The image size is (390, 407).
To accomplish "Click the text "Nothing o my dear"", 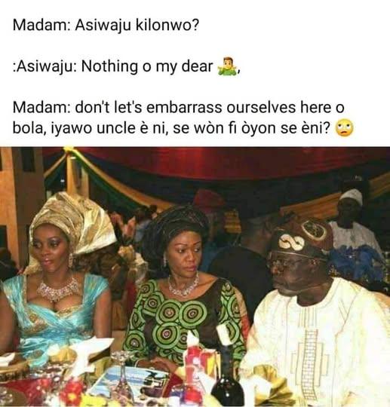I will coord(147,66).
